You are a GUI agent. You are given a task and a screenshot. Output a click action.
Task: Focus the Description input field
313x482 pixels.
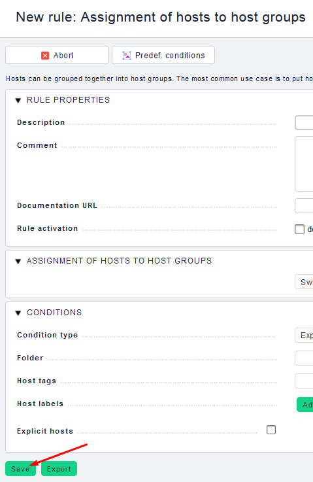coord(304,123)
